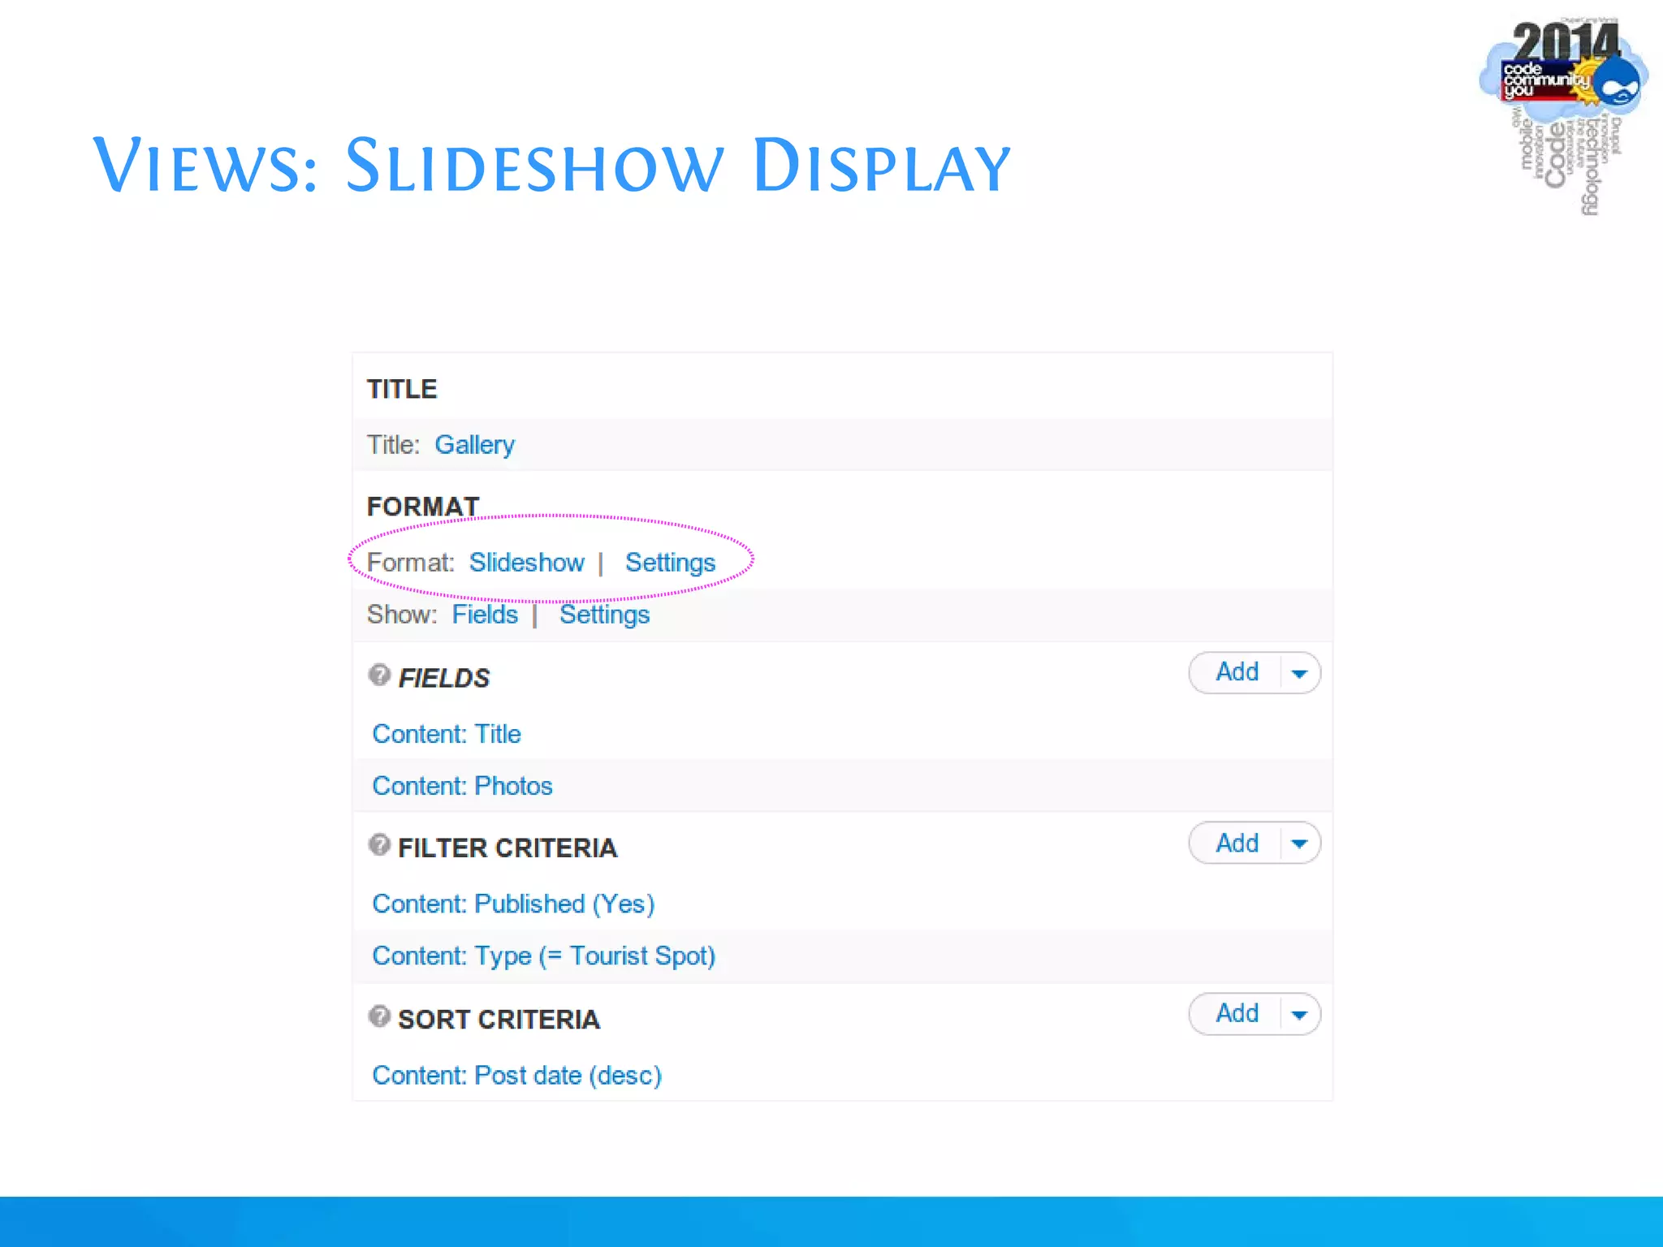
Task: Click the help icon beside SORT CRITERIA
Action: point(379,1016)
